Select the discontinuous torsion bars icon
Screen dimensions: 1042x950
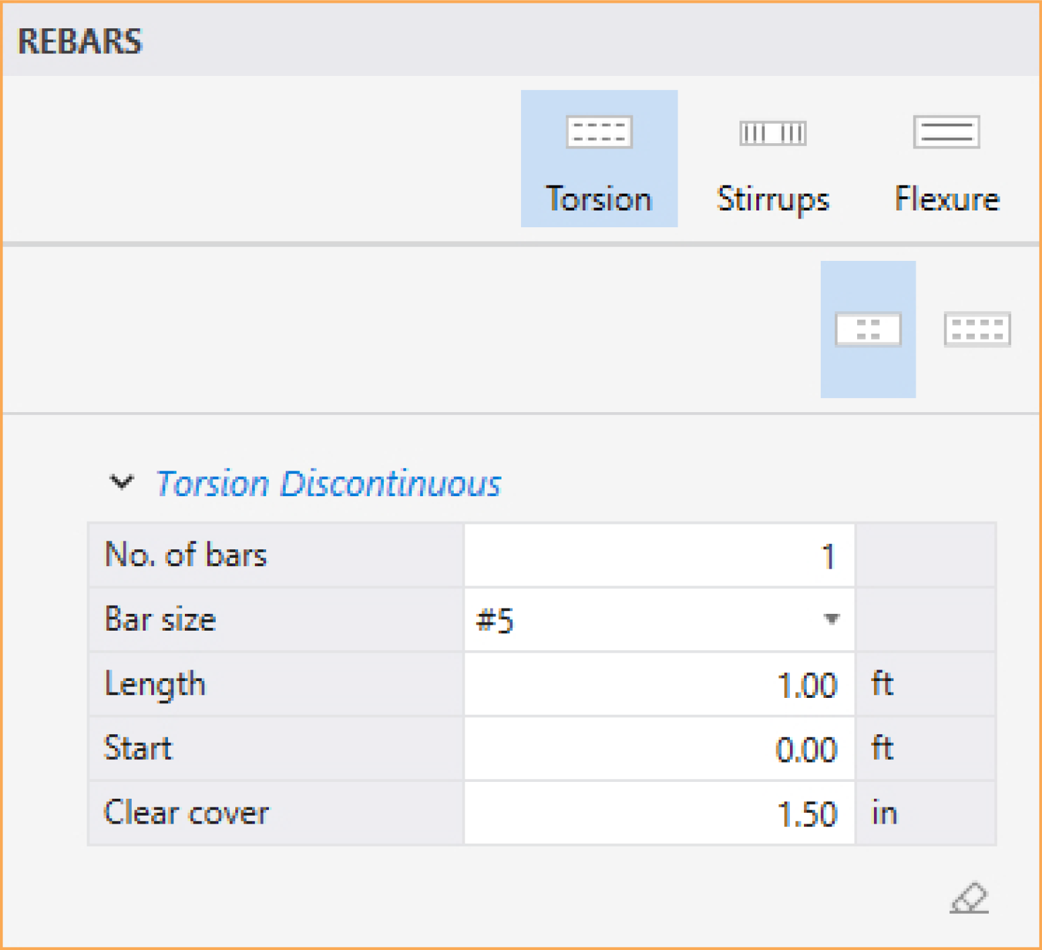tap(867, 329)
